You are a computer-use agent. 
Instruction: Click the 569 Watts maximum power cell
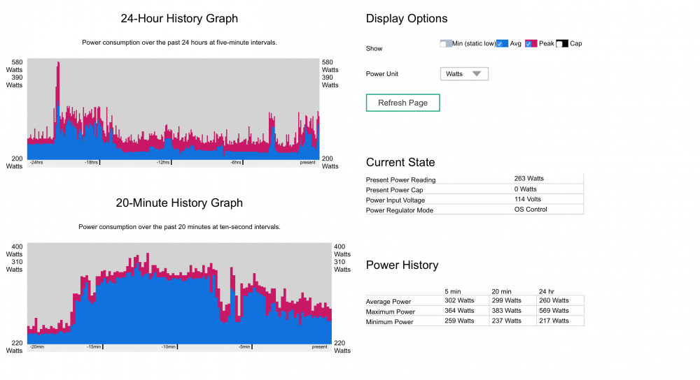point(554,311)
